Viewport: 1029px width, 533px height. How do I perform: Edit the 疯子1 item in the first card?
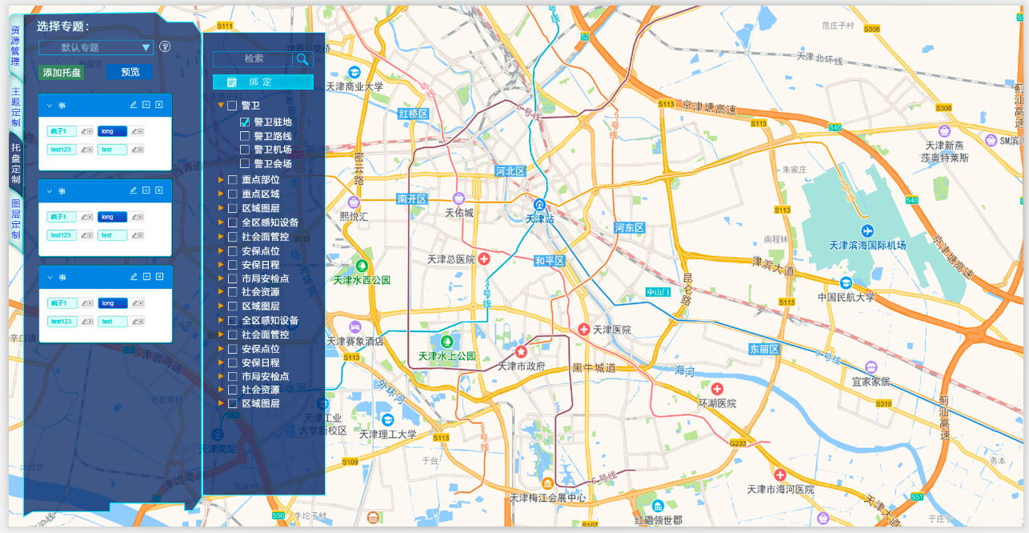point(83,131)
